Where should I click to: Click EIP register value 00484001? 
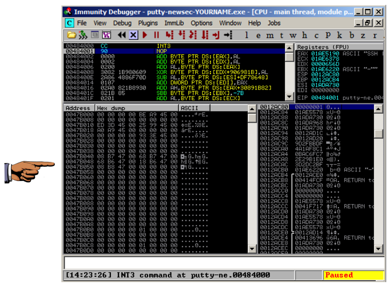point(325,97)
